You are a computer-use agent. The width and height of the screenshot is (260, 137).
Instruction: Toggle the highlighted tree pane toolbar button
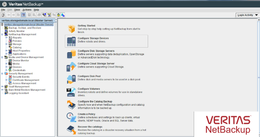tap(24, 15)
